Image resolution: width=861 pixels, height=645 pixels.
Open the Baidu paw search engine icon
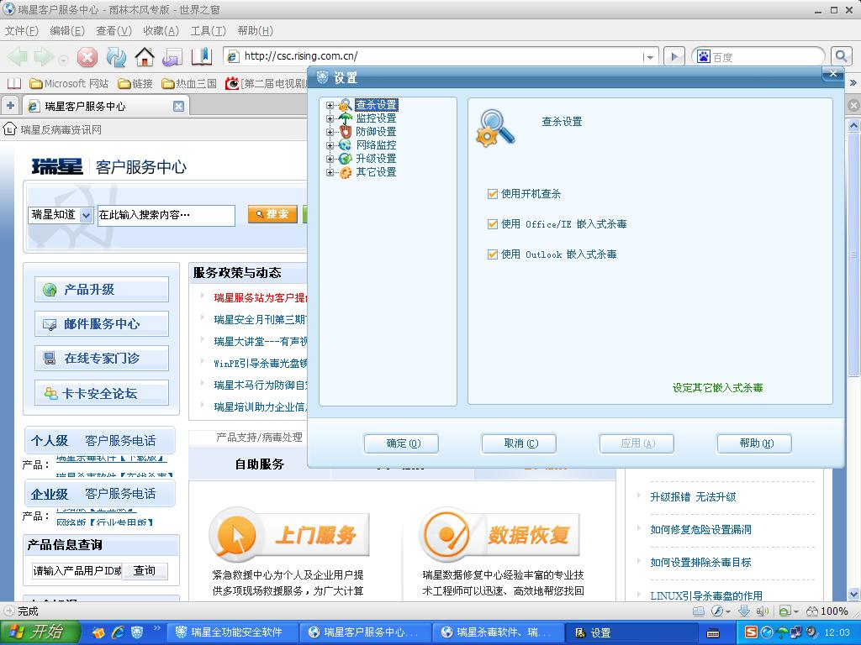point(704,56)
